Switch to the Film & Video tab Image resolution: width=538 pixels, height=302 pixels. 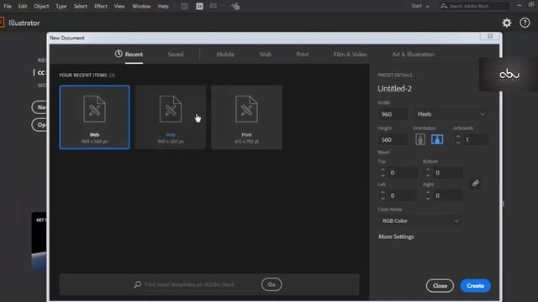pyautogui.click(x=350, y=54)
